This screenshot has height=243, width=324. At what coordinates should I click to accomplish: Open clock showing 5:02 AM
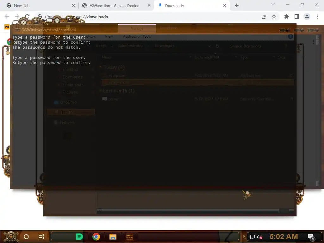point(284,237)
